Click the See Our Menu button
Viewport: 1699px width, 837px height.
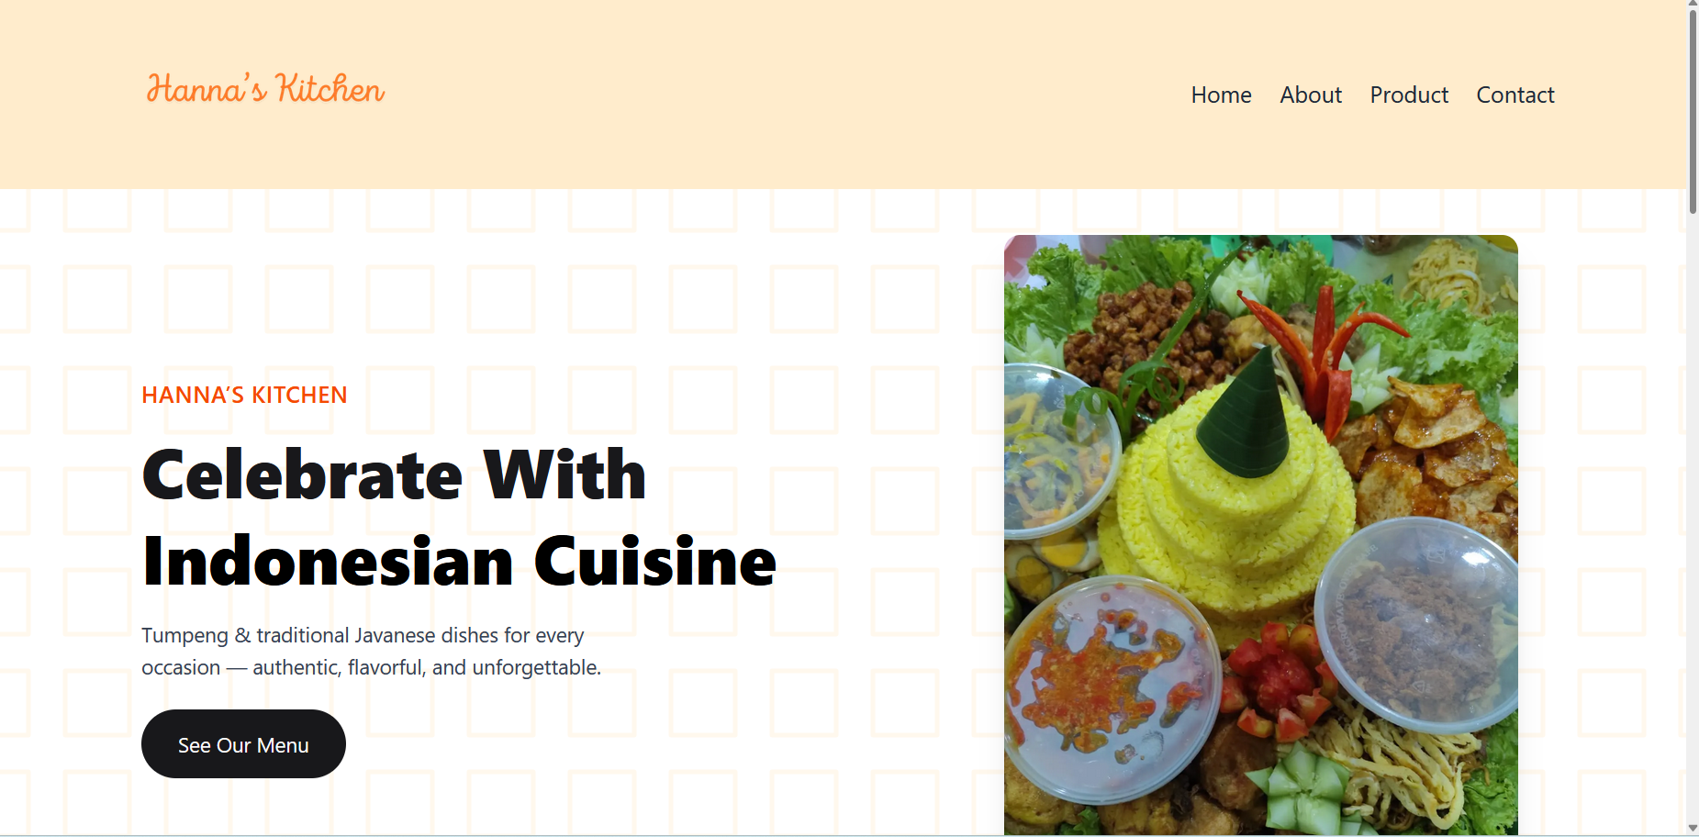tap(243, 743)
